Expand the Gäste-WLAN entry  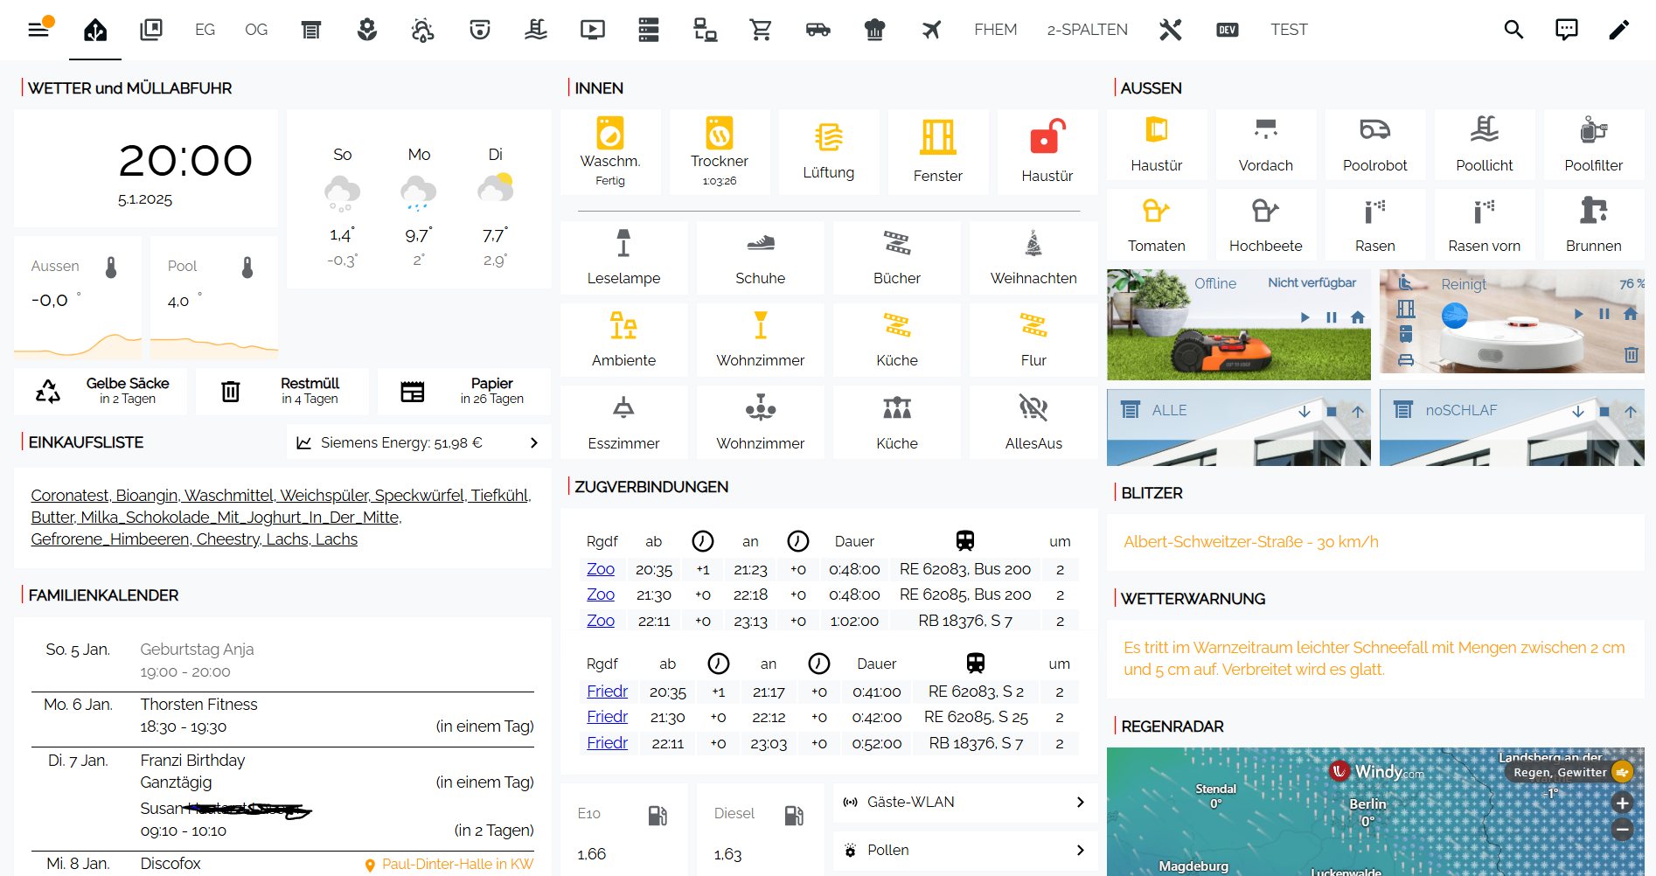coord(965,802)
